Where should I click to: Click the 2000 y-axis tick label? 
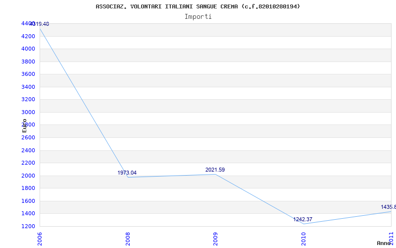point(28,176)
